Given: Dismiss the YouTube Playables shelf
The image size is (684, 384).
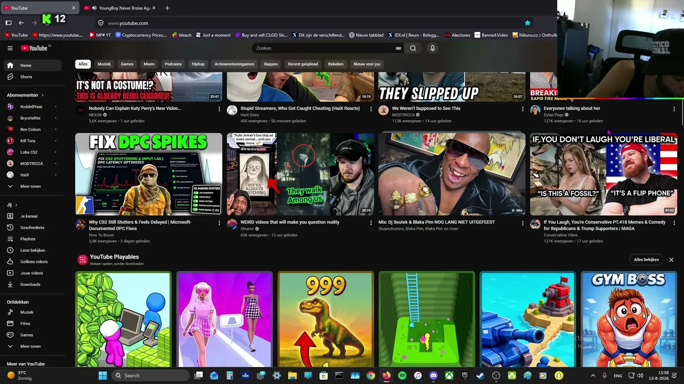Looking at the screenshot, I should pos(671,260).
